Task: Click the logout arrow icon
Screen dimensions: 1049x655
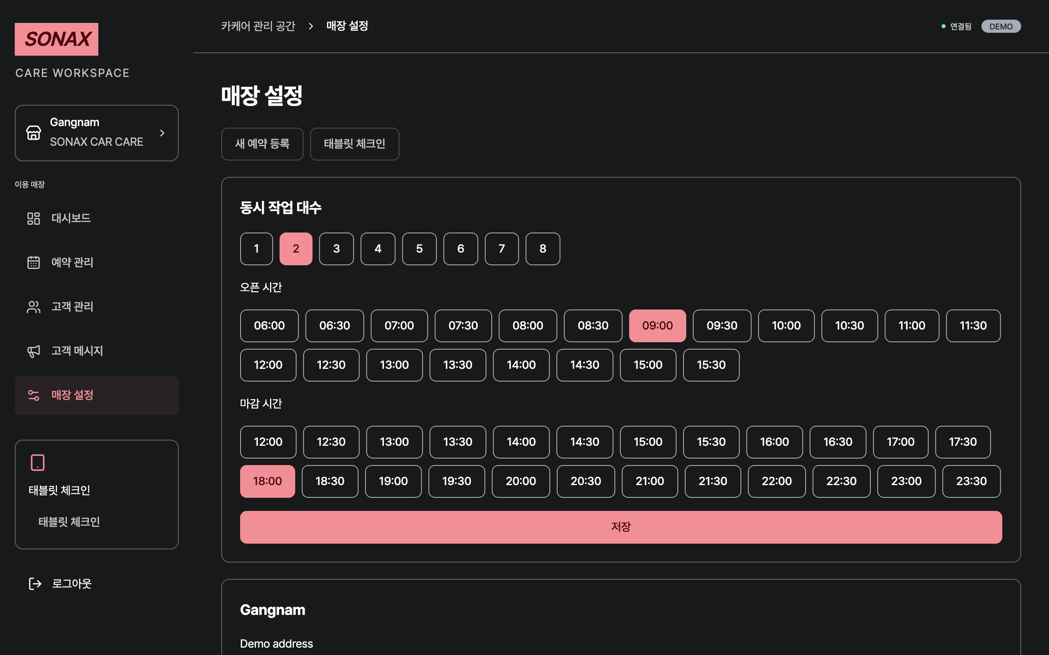Action: tap(35, 583)
